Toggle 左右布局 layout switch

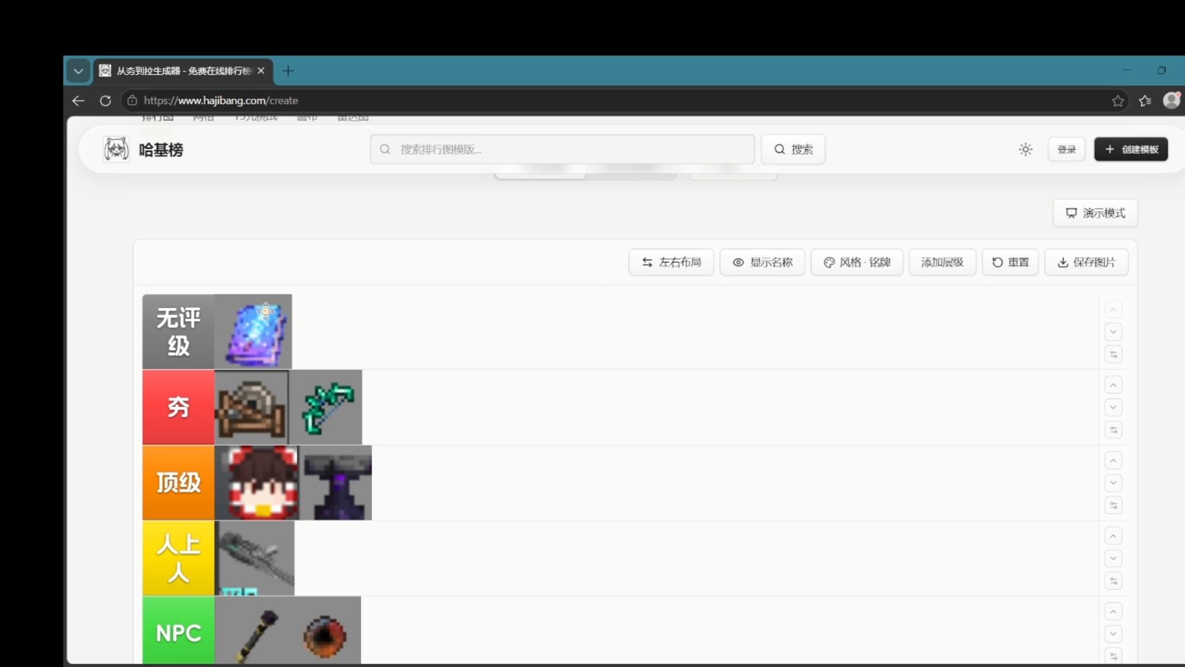tap(671, 262)
